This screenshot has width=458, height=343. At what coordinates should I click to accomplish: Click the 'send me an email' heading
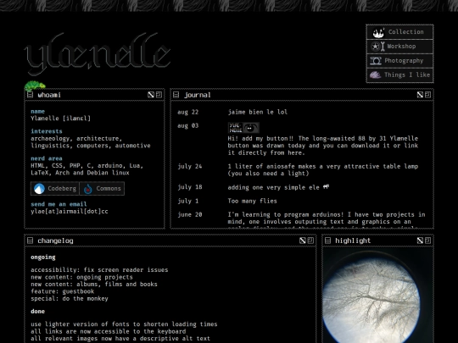(59, 204)
